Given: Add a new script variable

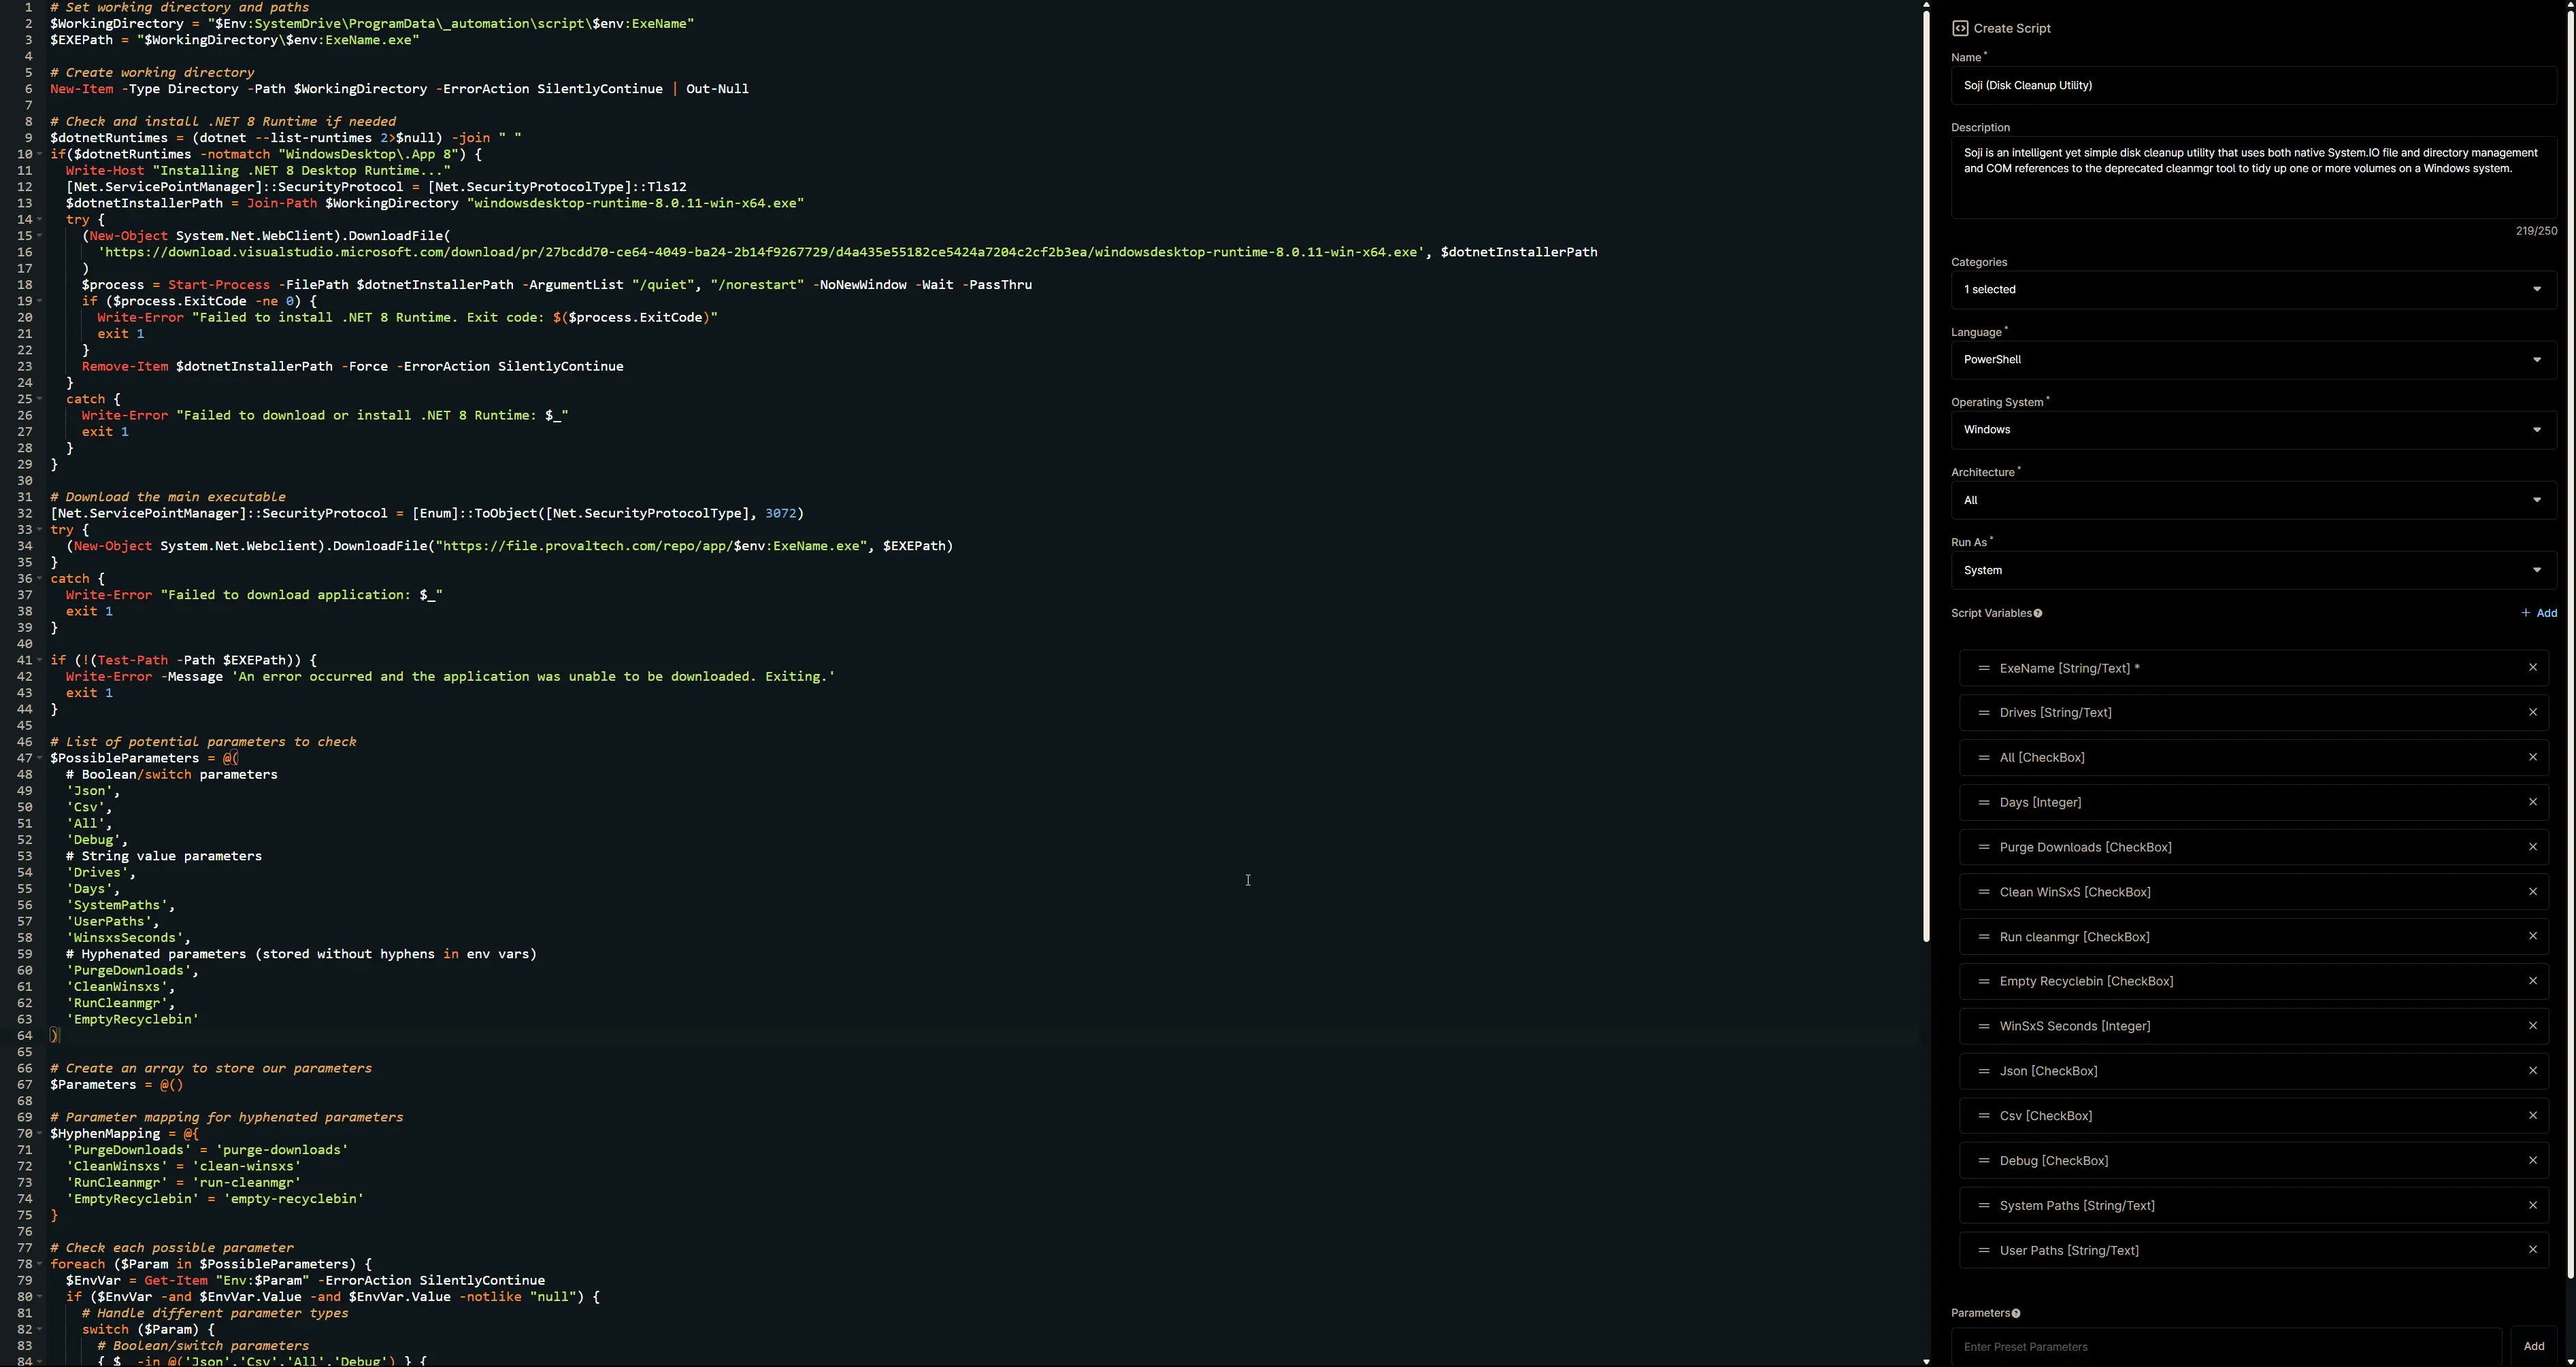Looking at the screenshot, I should (x=2539, y=613).
